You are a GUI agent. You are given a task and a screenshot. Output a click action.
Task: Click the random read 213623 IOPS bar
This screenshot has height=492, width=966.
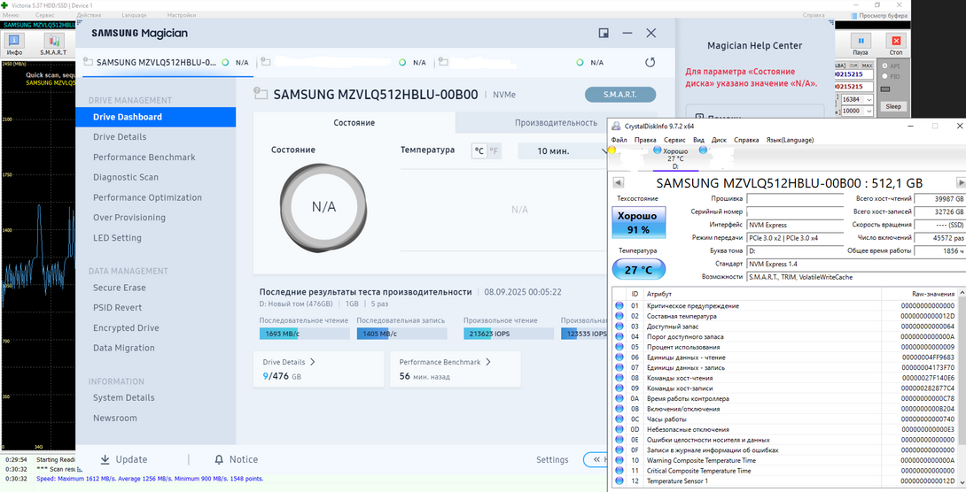pos(509,334)
